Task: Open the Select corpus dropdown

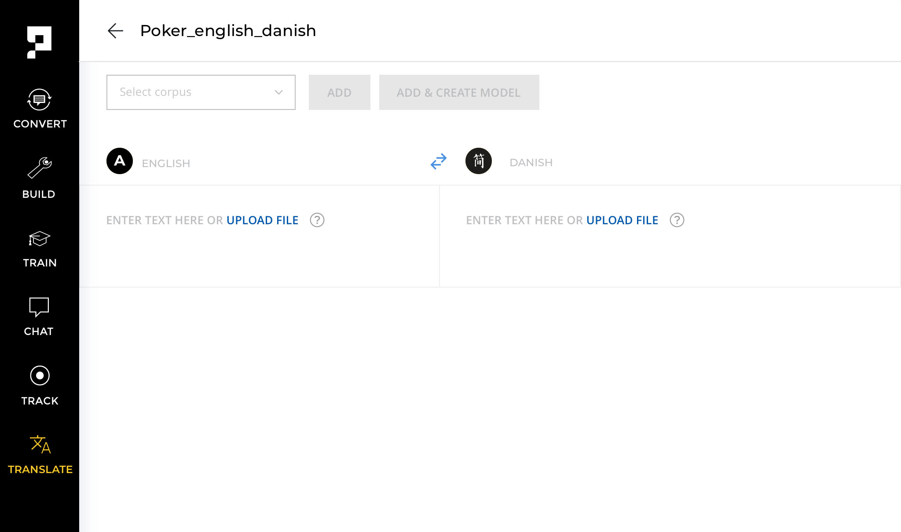Action: click(194, 92)
